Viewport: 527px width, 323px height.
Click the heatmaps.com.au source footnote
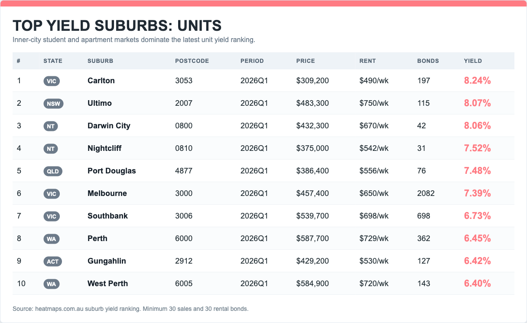[130, 309]
